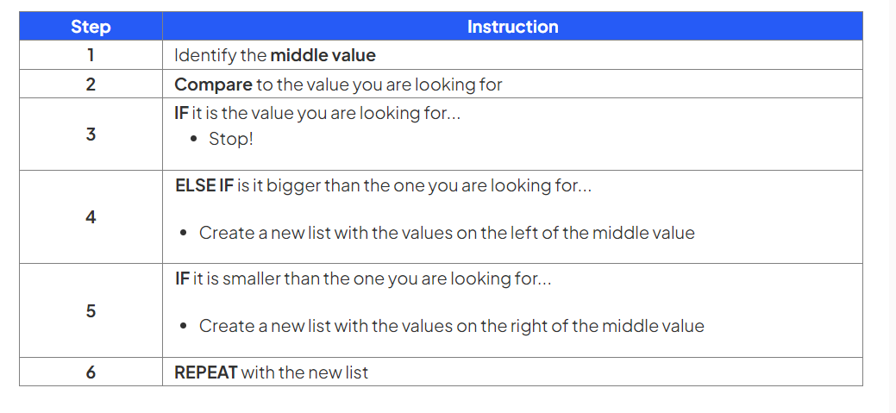Select step number 6 cell
The width and height of the screenshot is (896, 413).
(x=91, y=372)
